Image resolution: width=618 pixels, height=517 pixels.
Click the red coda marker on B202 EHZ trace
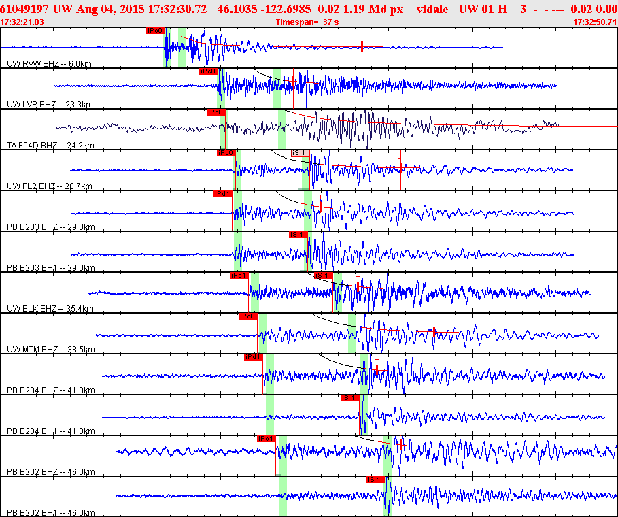401,444
